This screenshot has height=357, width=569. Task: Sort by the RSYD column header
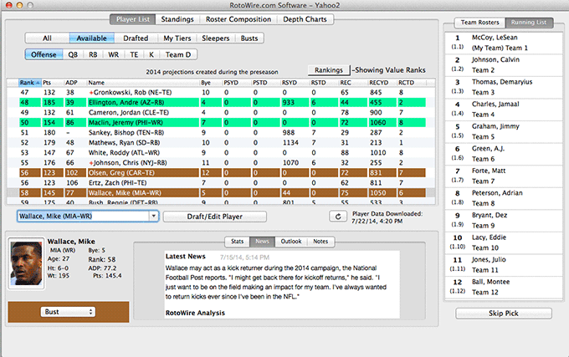click(x=295, y=83)
